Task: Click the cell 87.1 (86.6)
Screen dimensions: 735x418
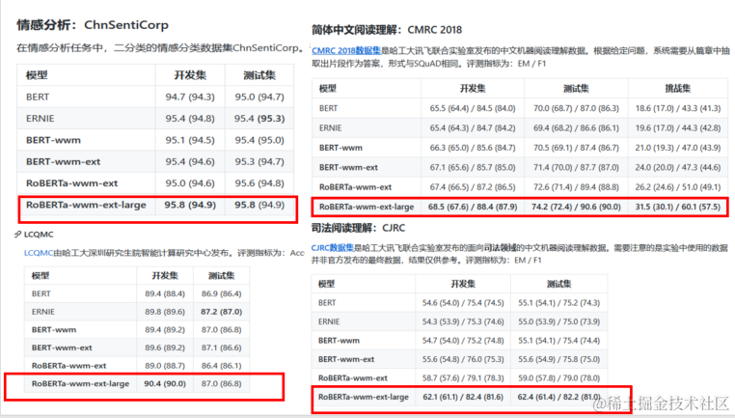Action: click(x=221, y=348)
